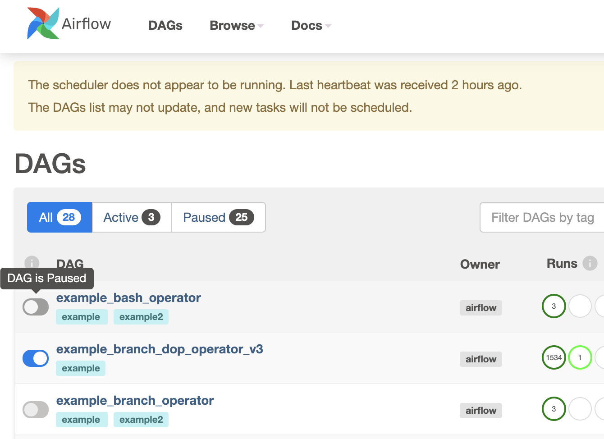Click the info icon beside DAG column header

(x=32, y=263)
